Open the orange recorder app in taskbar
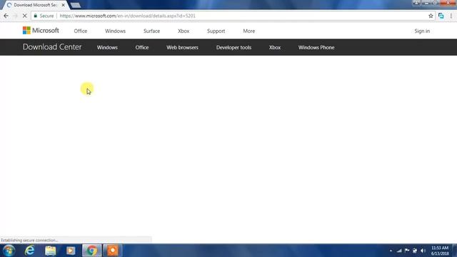This screenshot has height=257, width=457. pos(113,251)
